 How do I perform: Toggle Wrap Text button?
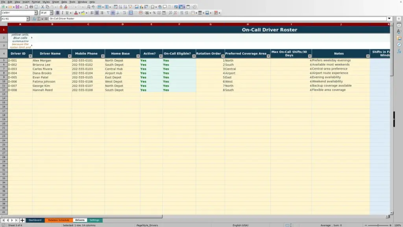pos(124,13)
